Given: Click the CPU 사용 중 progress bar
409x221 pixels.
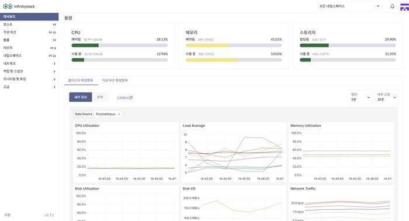Looking at the screenshot, I should [x=119, y=60].
